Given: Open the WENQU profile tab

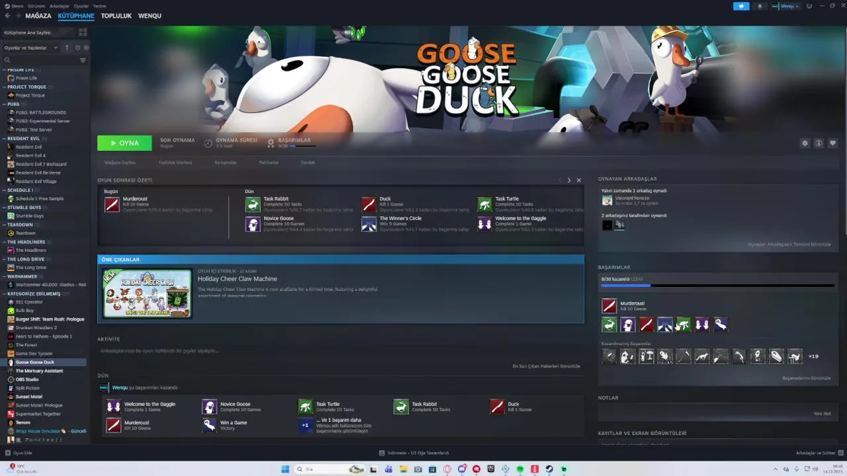Looking at the screenshot, I should tap(150, 15).
